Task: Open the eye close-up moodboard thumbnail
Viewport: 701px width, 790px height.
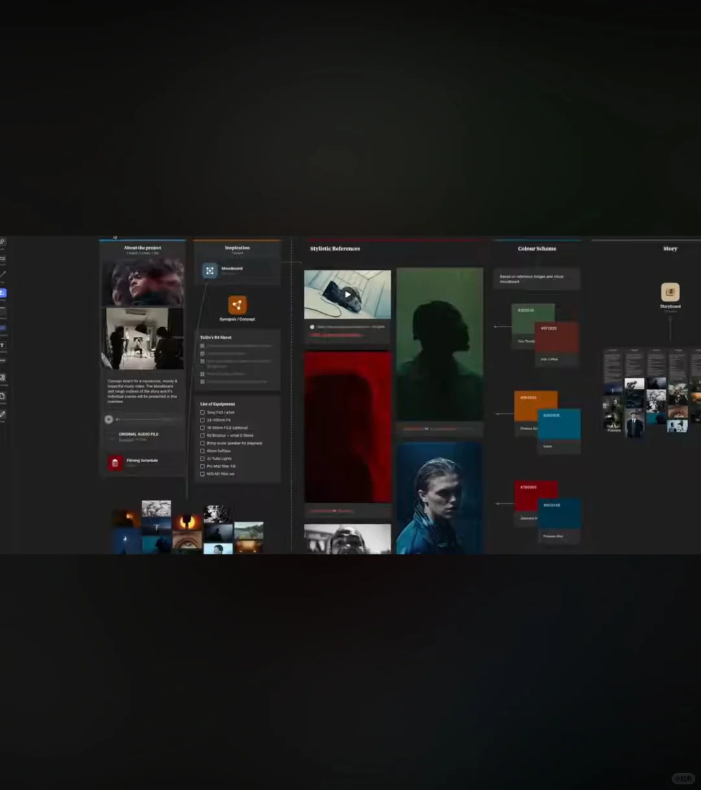Action: (x=187, y=541)
